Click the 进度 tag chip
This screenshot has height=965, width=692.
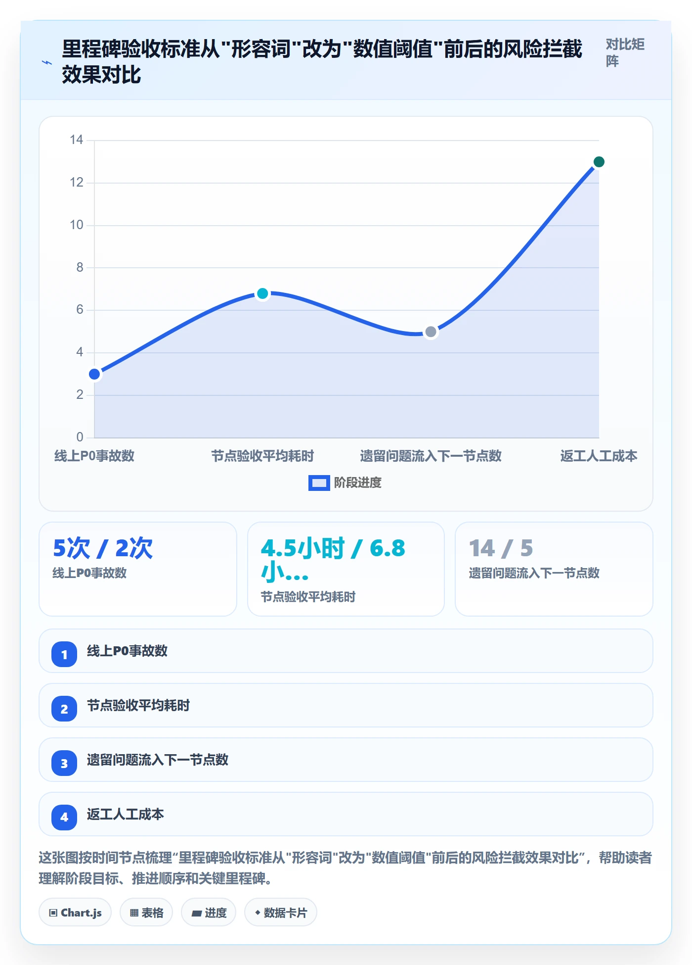tap(209, 912)
